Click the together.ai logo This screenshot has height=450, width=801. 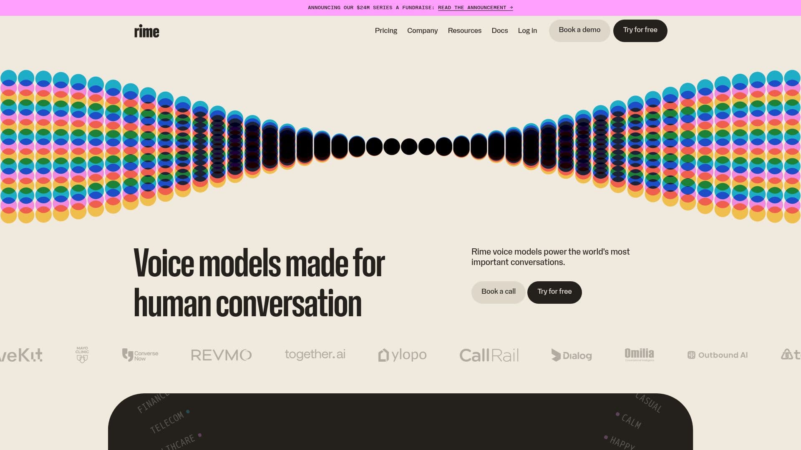[x=315, y=354]
